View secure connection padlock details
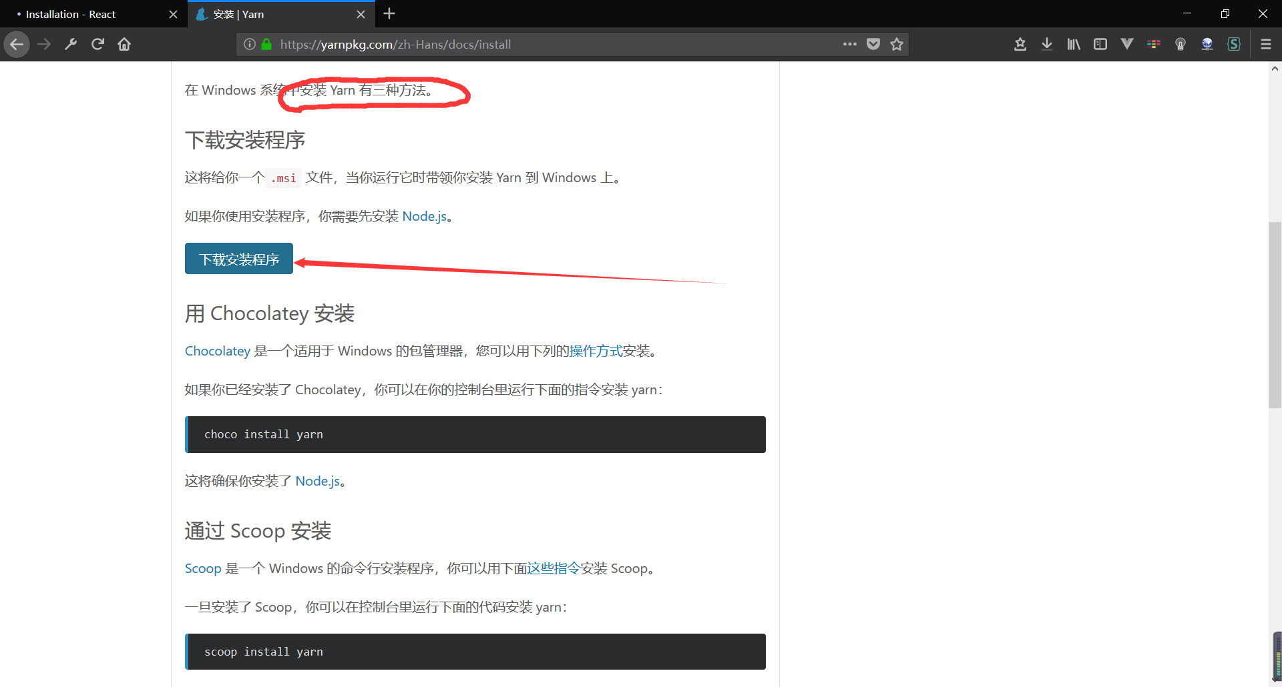 pyautogui.click(x=266, y=45)
